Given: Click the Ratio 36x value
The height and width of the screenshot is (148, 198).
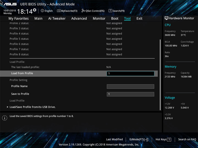Looking at the screenshot, I should pyautogui.click(x=167, y=56).
